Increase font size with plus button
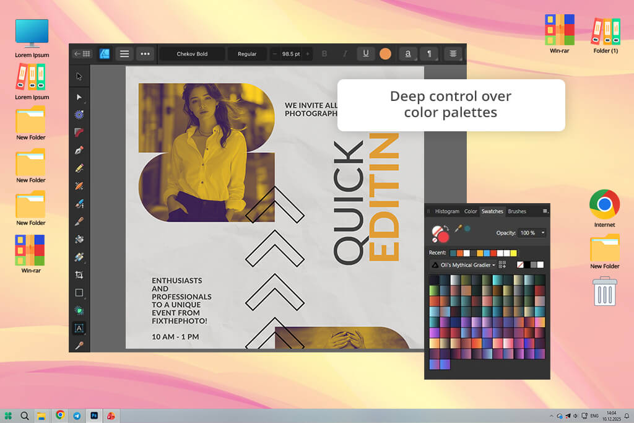Screen dimensions: 634x423 tap(308, 54)
